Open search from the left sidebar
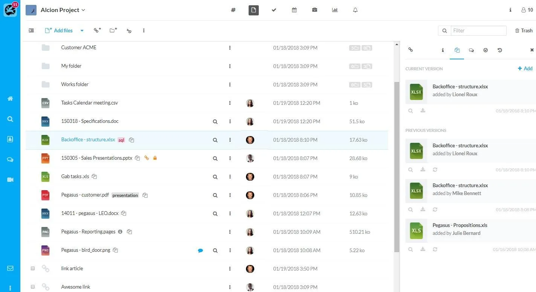Viewport: 536px width, 292px height. [x=10, y=119]
